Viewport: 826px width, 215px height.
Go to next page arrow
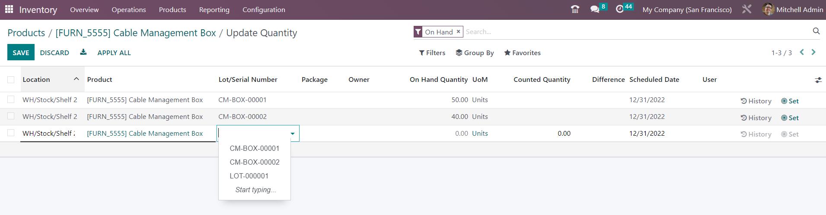(813, 52)
